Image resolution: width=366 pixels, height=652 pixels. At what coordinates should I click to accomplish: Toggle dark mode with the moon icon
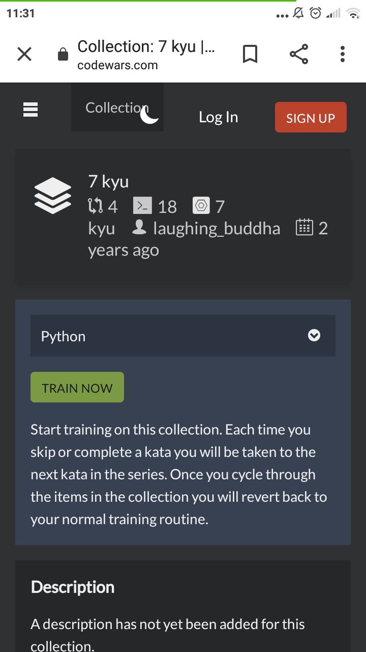(149, 115)
